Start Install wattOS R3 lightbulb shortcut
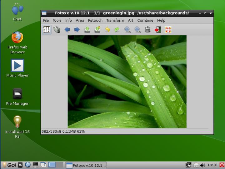This screenshot has height=169, width=225. click(x=17, y=127)
